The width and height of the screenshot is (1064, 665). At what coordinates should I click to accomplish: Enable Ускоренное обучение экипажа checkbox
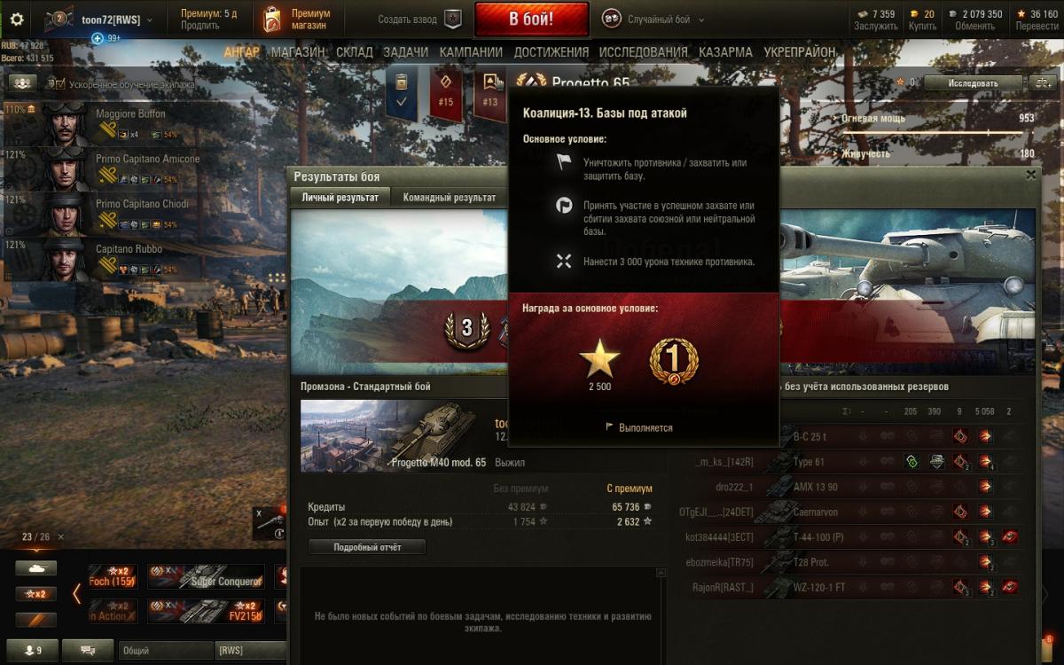59,84
